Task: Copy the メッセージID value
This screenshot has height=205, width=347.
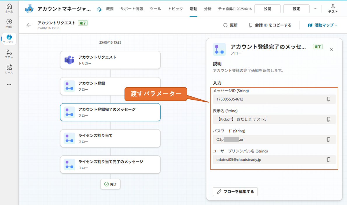Action: point(328,99)
